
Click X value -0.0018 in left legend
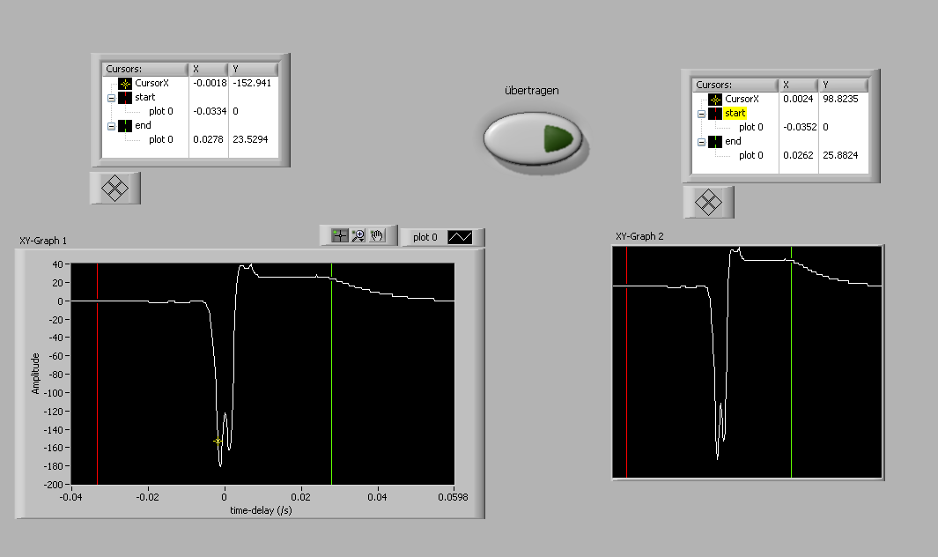coord(210,83)
